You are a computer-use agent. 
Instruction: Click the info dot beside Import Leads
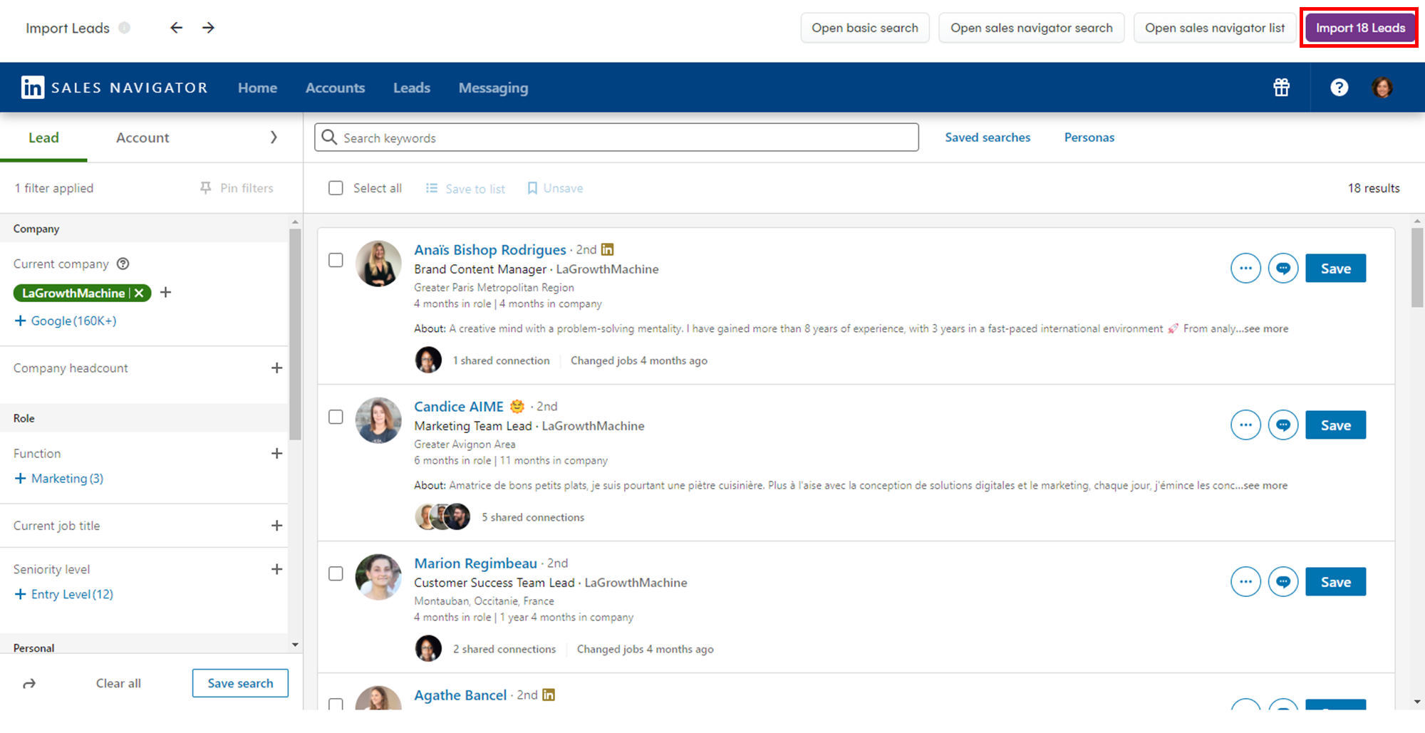[x=124, y=28]
